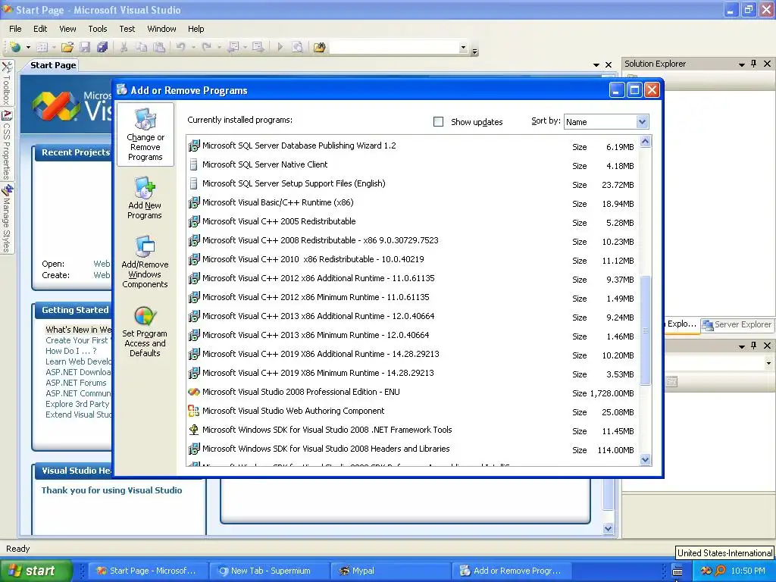Open the View menu
Screen dimensions: 776x582
click(x=67, y=29)
